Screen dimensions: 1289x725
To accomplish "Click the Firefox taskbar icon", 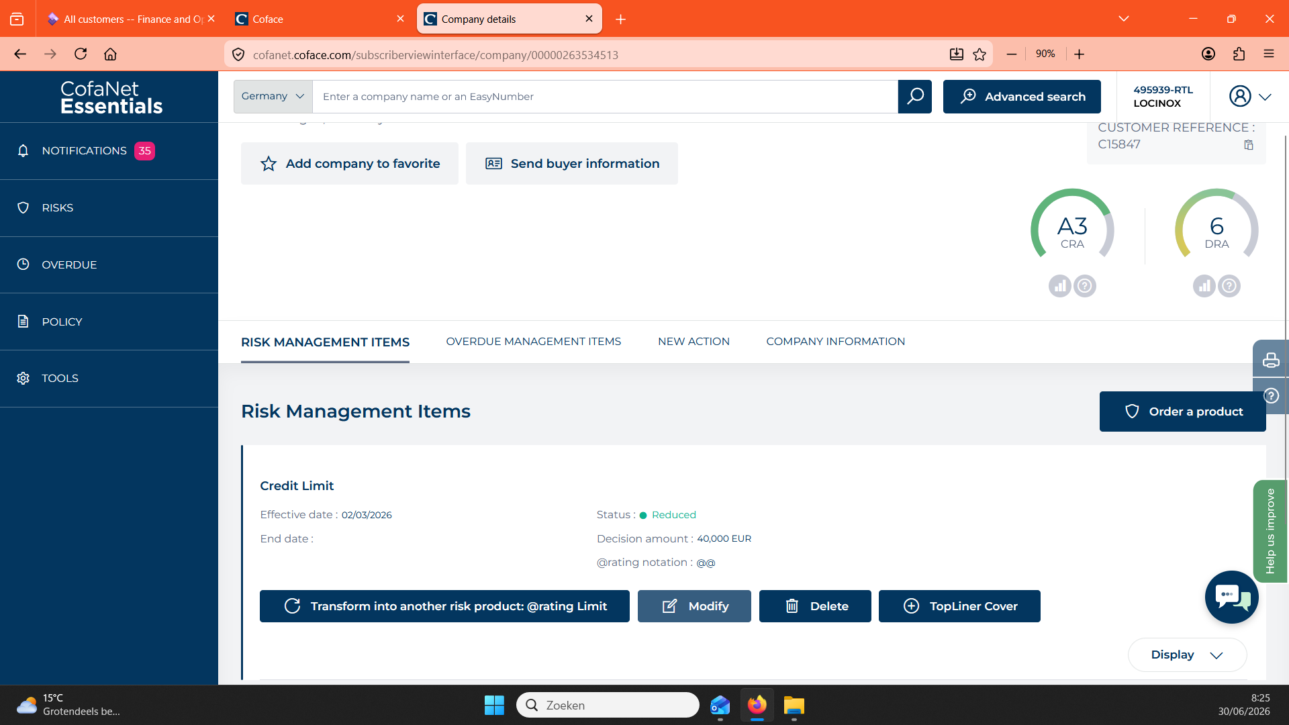I will (x=757, y=705).
